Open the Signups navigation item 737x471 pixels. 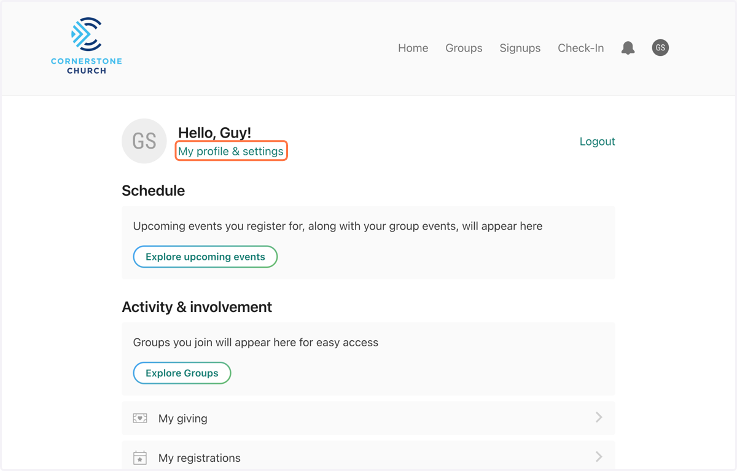click(x=520, y=48)
